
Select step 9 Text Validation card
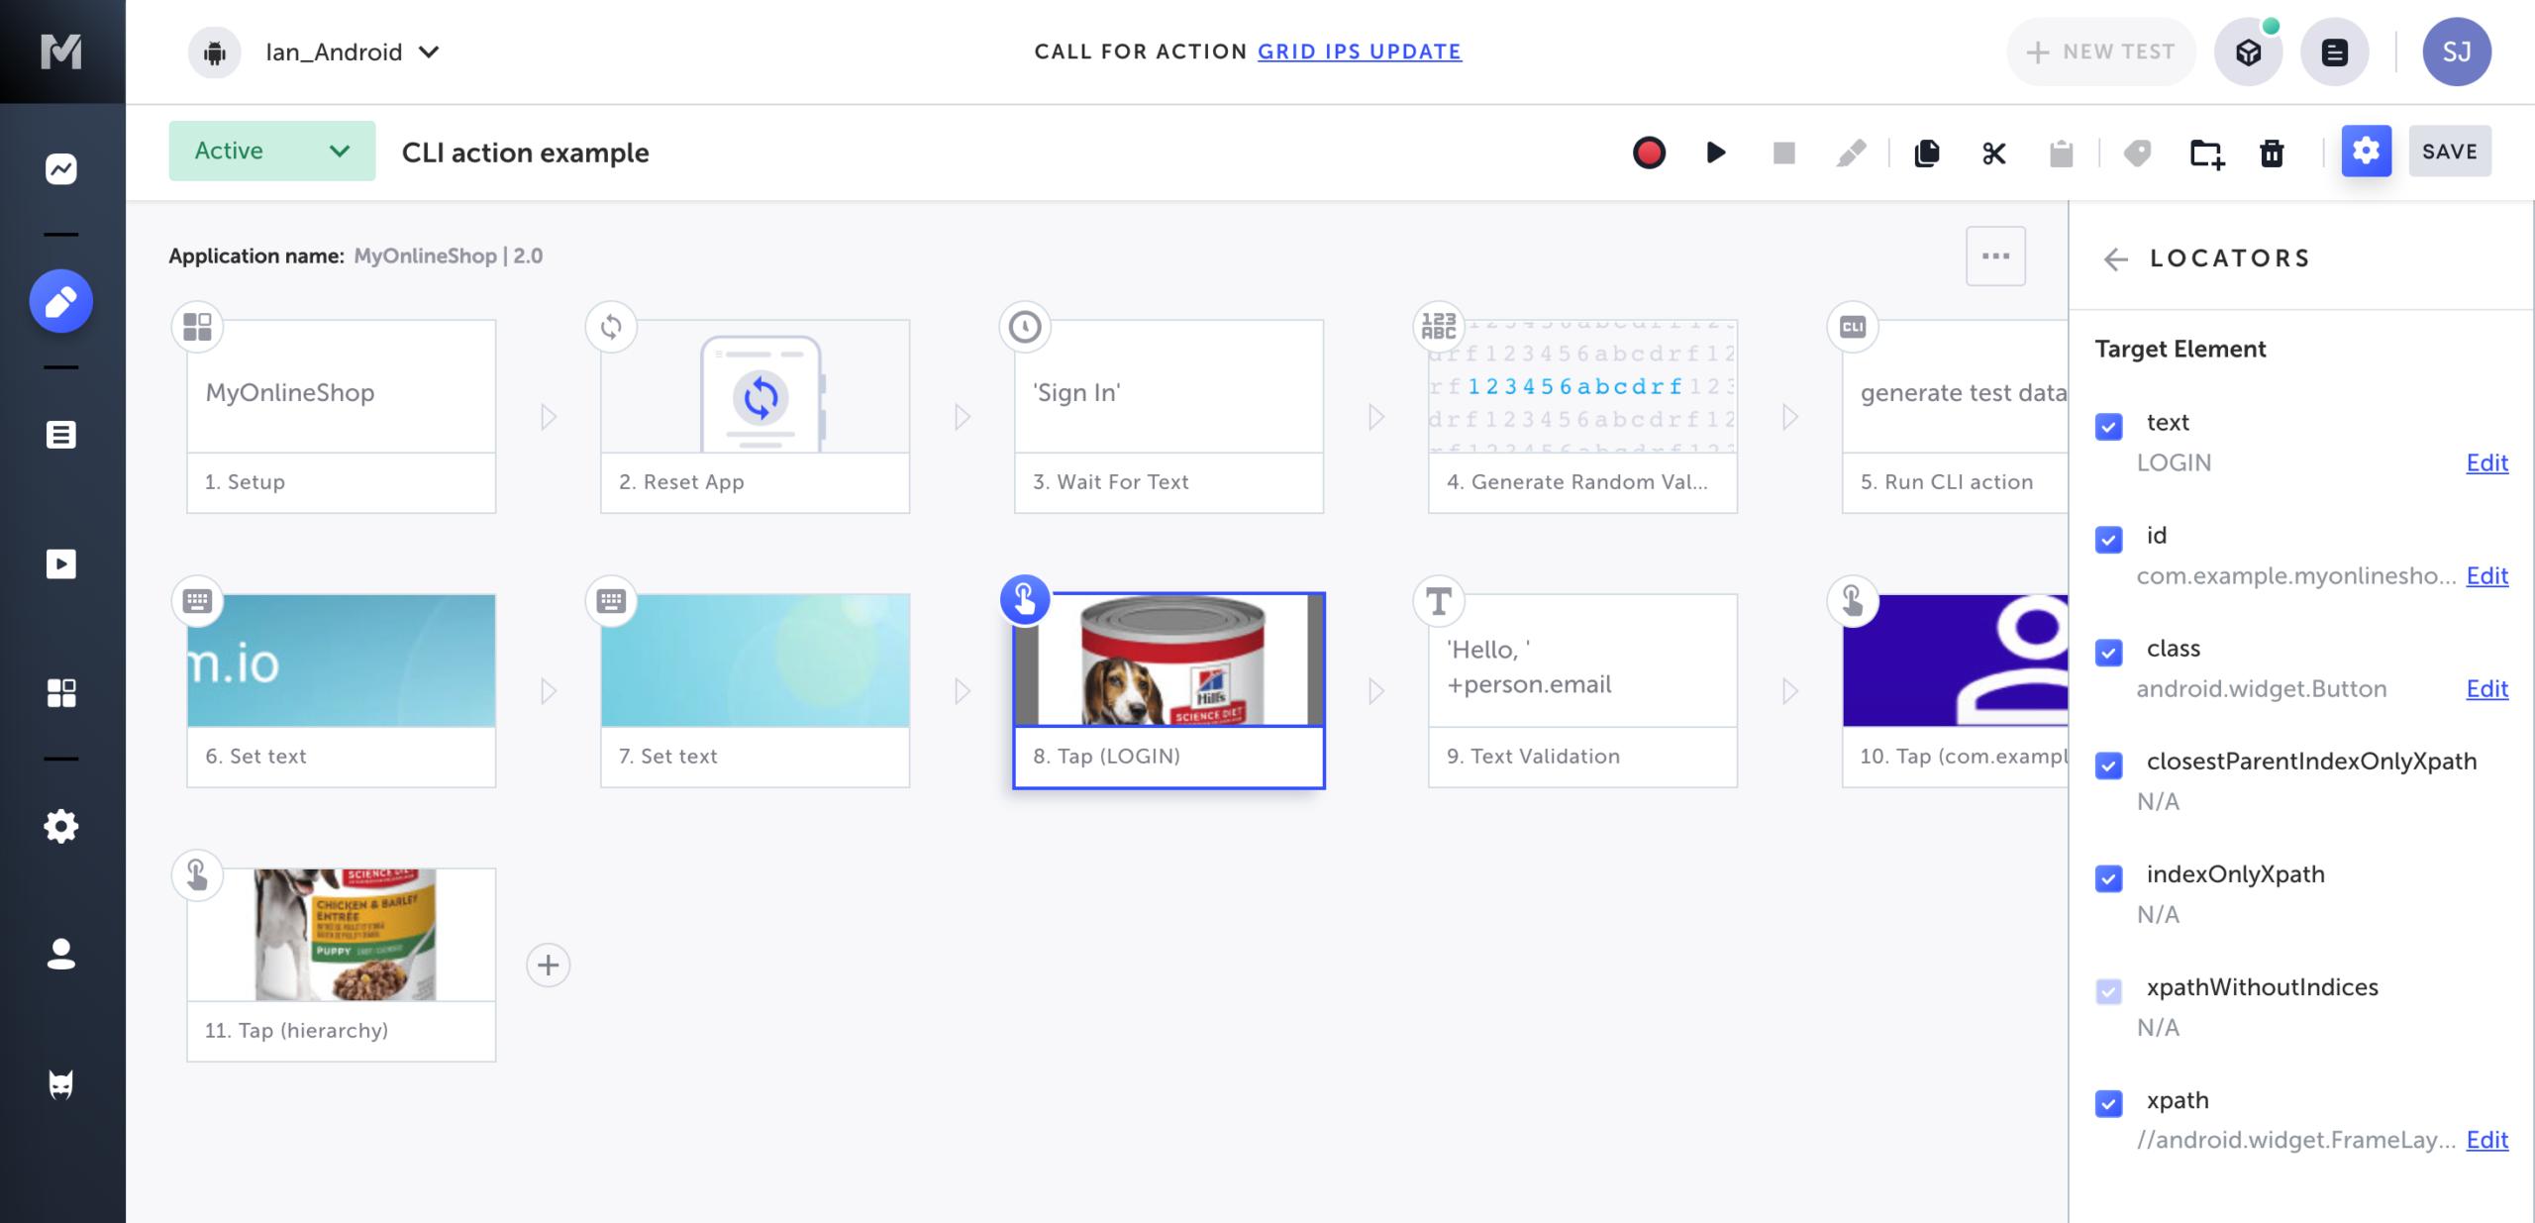click(1581, 690)
